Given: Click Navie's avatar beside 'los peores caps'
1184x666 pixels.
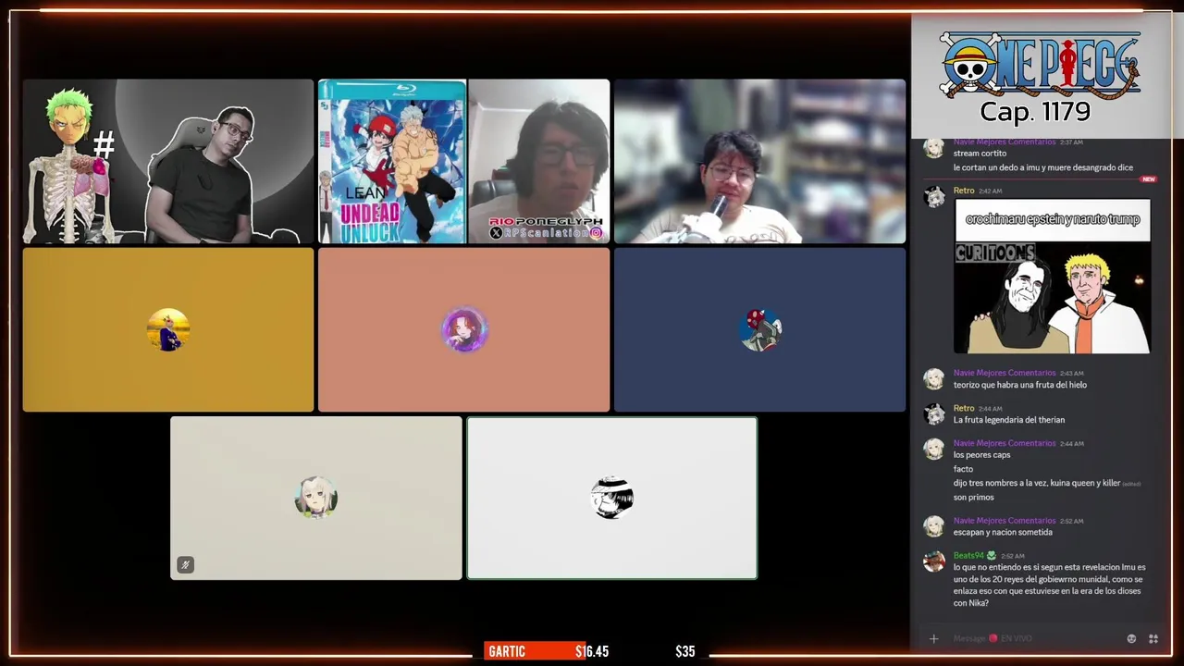Looking at the screenshot, I should [934, 449].
